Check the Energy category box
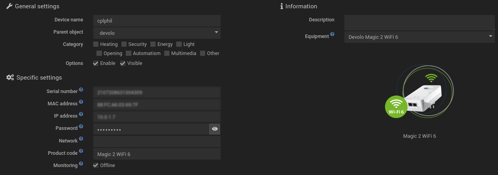Screen dimensions: 498x175 point(153,44)
